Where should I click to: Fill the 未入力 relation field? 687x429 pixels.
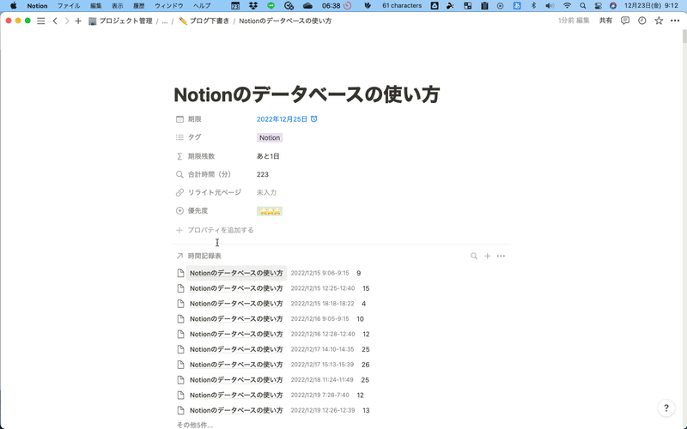(x=266, y=192)
